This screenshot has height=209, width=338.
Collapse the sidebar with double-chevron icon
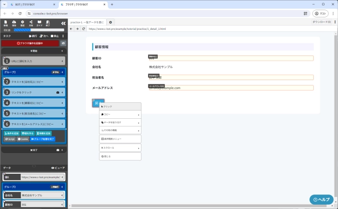pyautogui.click(x=63, y=23)
